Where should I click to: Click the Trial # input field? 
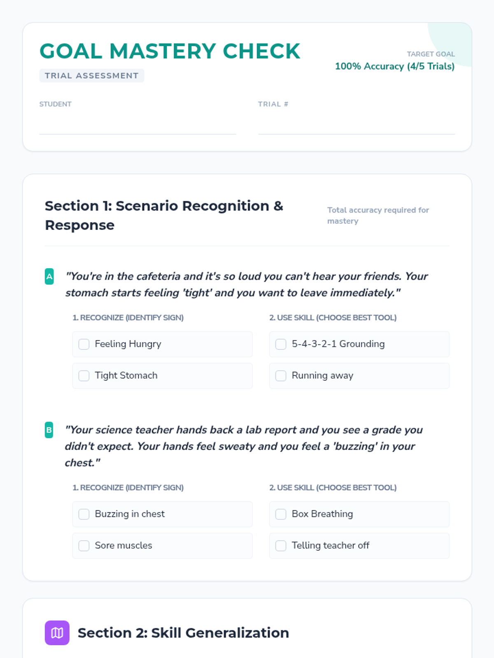[357, 123]
